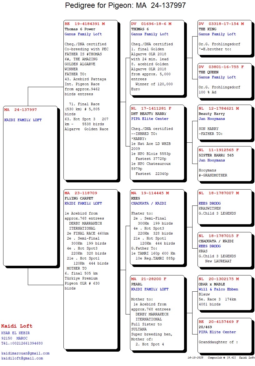
Task: Select ring number BE 19-4184391 M
Action: coord(85,24)
